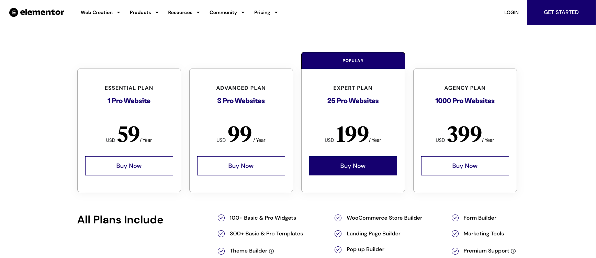Buy the Essential Plan

coord(129,166)
